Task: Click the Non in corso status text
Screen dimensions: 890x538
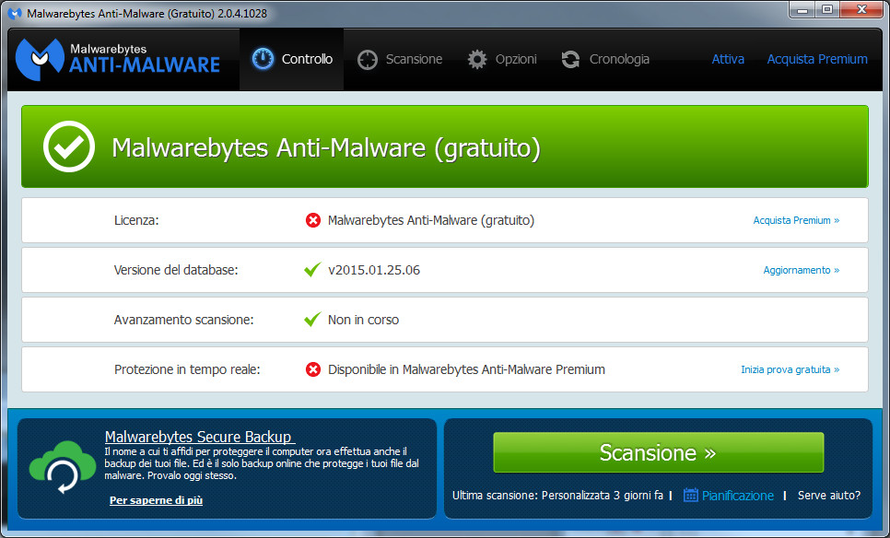Action: (363, 320)
